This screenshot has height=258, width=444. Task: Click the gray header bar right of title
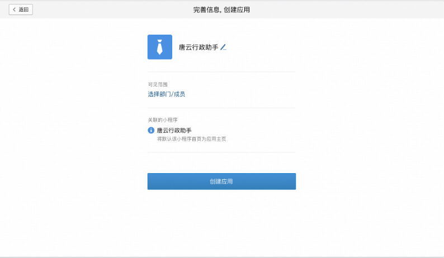click(x=347, y=9)
